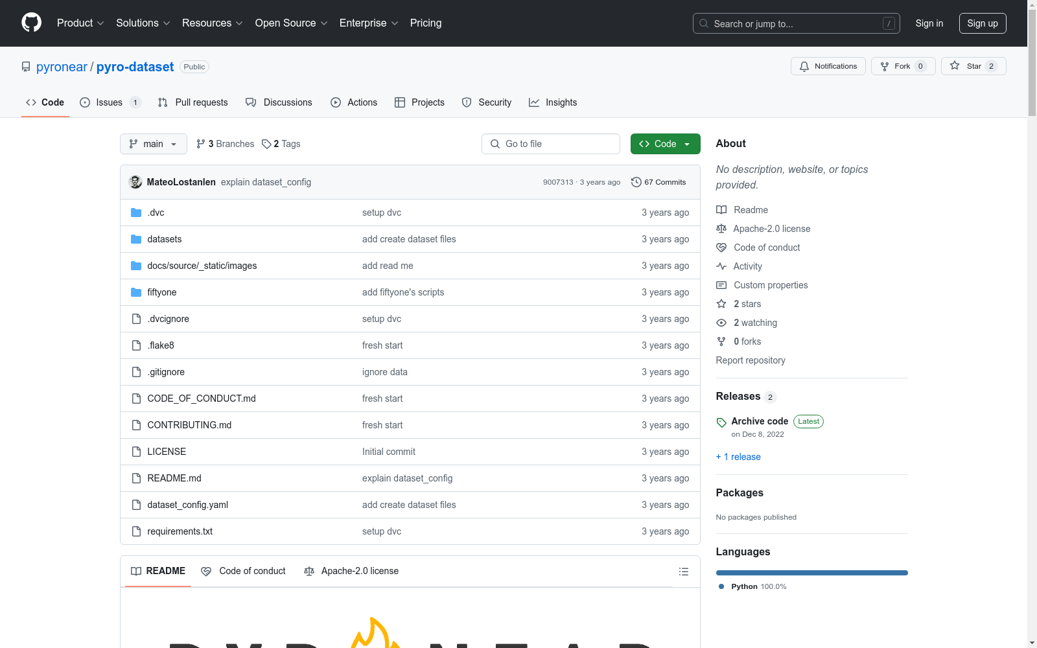Open the main branch selector dropdown
The height and width of the screenshot is (648, 1037).
(x=154, y=144)
